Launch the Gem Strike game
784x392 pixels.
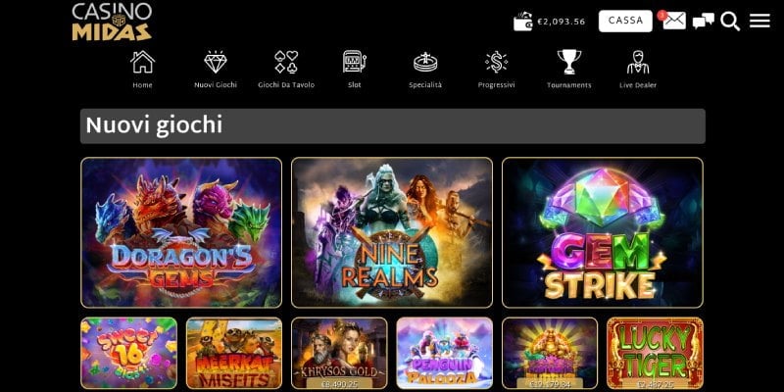pos(603,232)
